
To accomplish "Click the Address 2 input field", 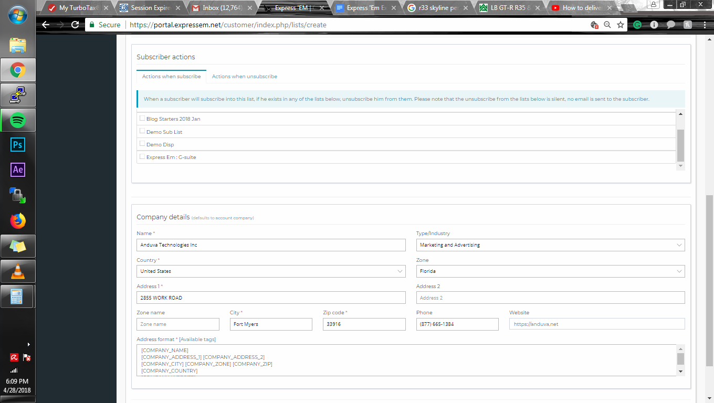I will [x=550, y=298].
